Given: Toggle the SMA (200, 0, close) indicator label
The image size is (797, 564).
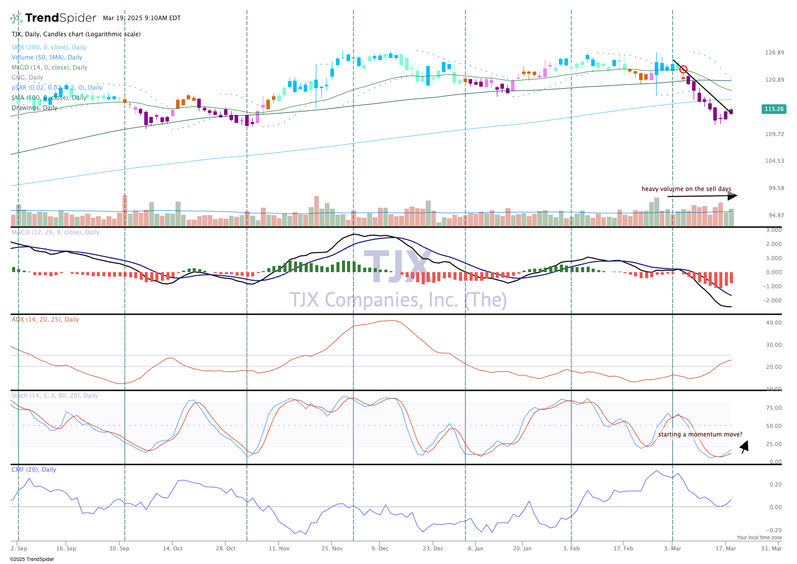Looking at the screenshot, I should click(49, 47).
